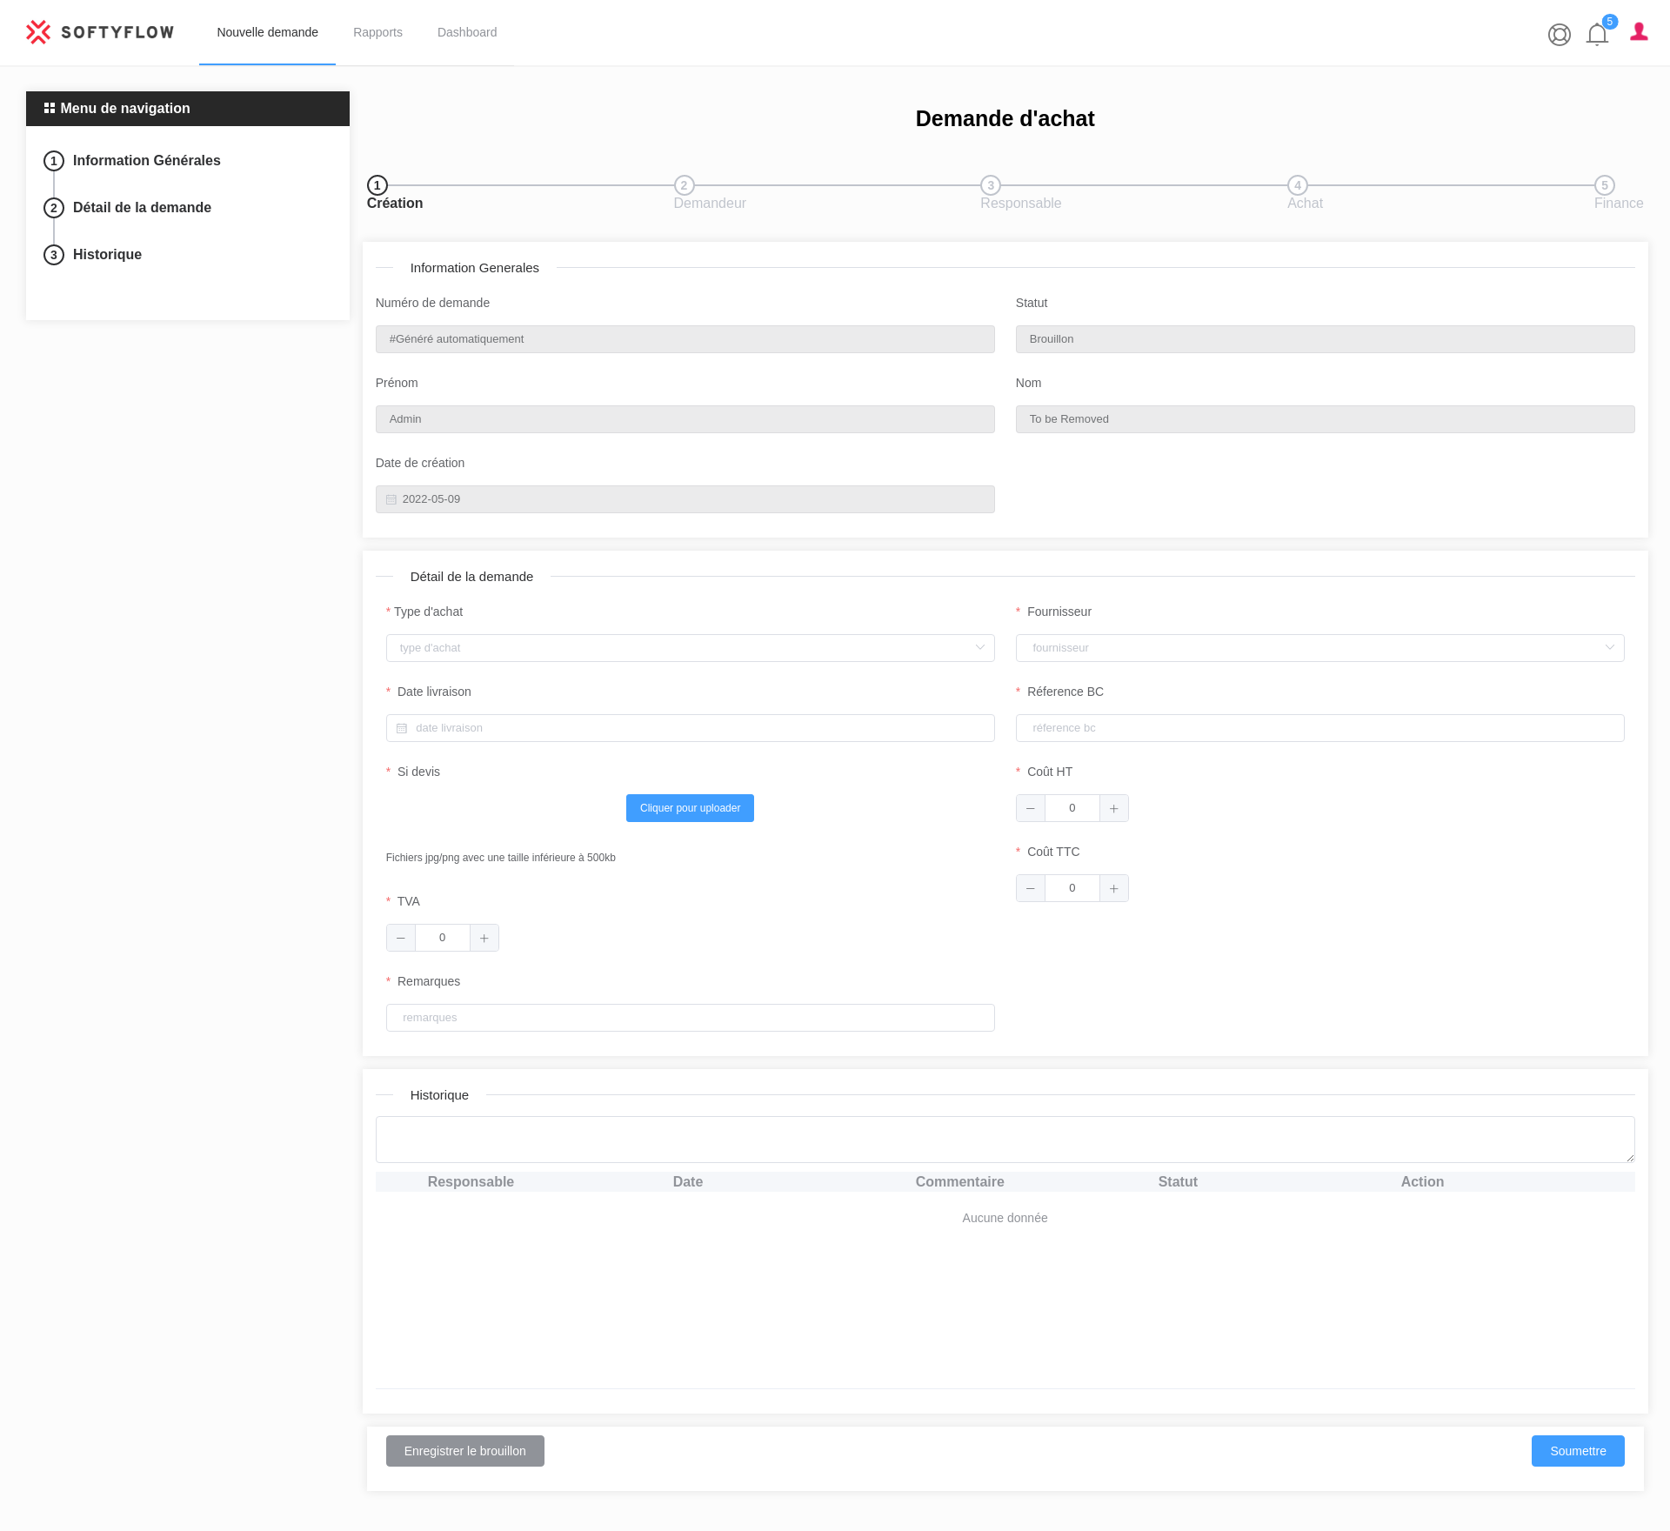Click Cliquer pour uploader for Si devis
Screen dimensions: 1670x1531
[690, 807]
